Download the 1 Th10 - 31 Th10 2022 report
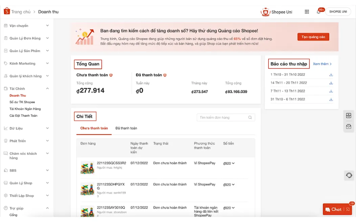The height and width of the screenshot is (222, 356). (331, 75)
